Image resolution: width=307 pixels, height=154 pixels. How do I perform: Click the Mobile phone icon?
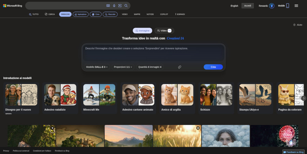[x=288, y=6]
